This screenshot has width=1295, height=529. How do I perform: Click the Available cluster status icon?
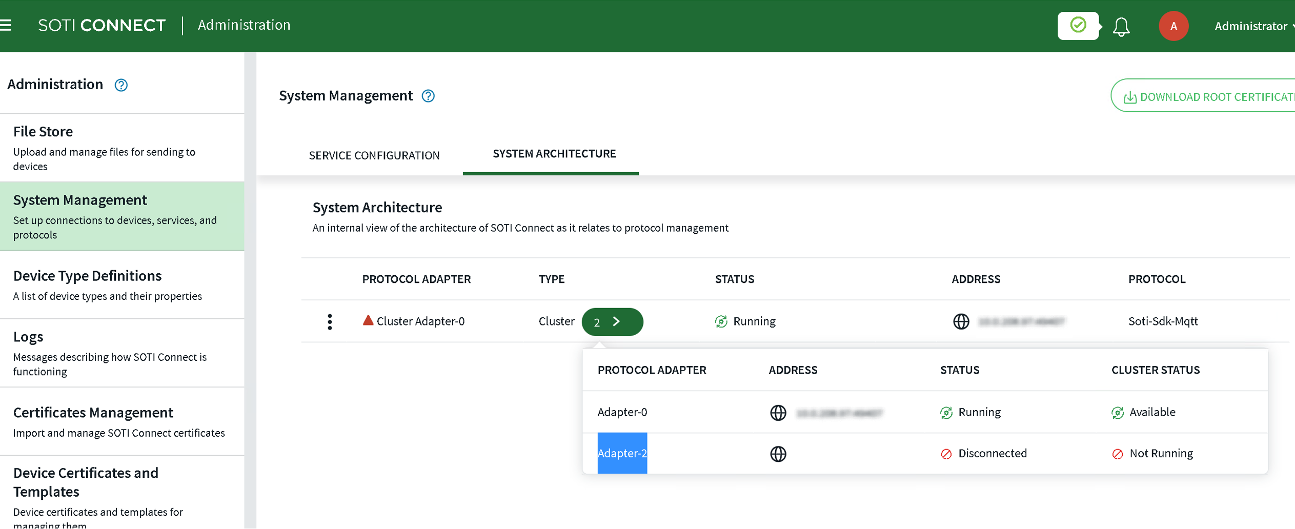click(1118, 413)
